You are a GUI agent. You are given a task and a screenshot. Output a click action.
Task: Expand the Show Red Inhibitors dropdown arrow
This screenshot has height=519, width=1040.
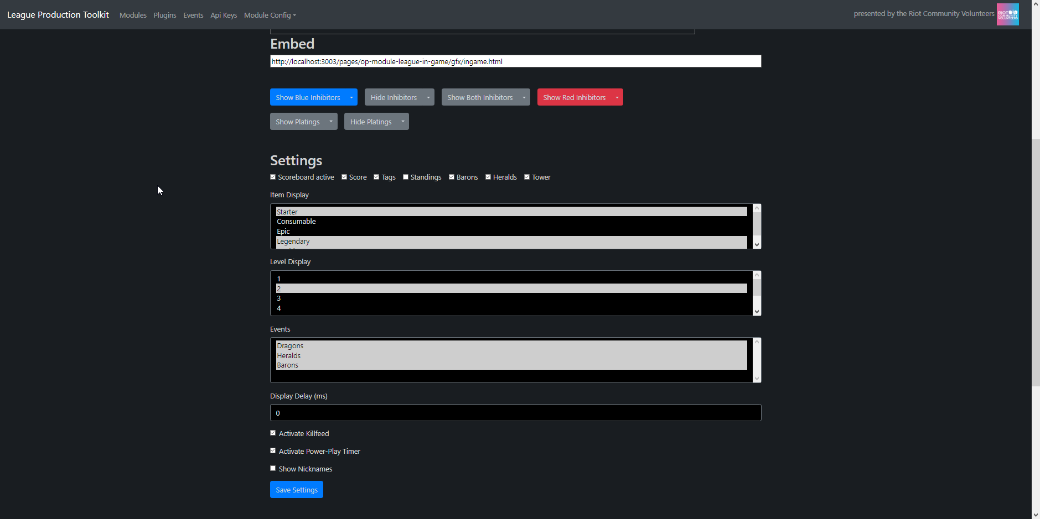pyautogui.click(x=617, y=97)
